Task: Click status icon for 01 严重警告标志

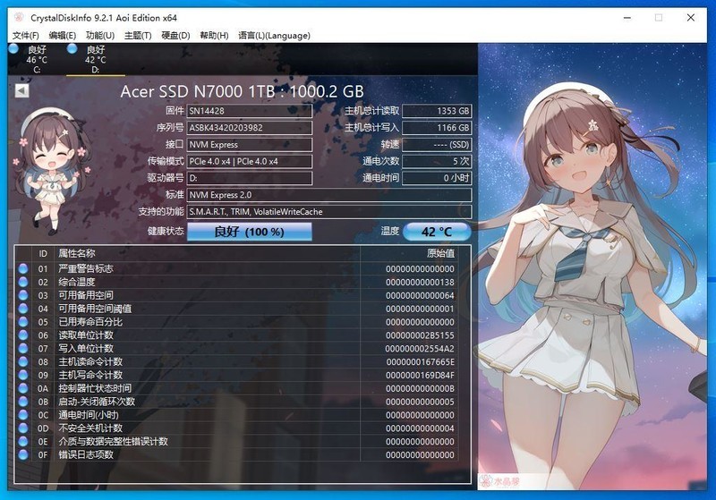Action: pos(23,268)
